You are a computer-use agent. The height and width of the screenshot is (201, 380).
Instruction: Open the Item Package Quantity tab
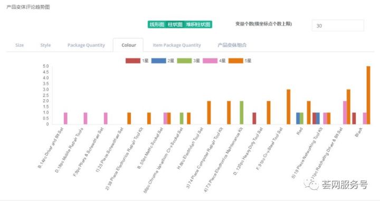click(177, 45)
